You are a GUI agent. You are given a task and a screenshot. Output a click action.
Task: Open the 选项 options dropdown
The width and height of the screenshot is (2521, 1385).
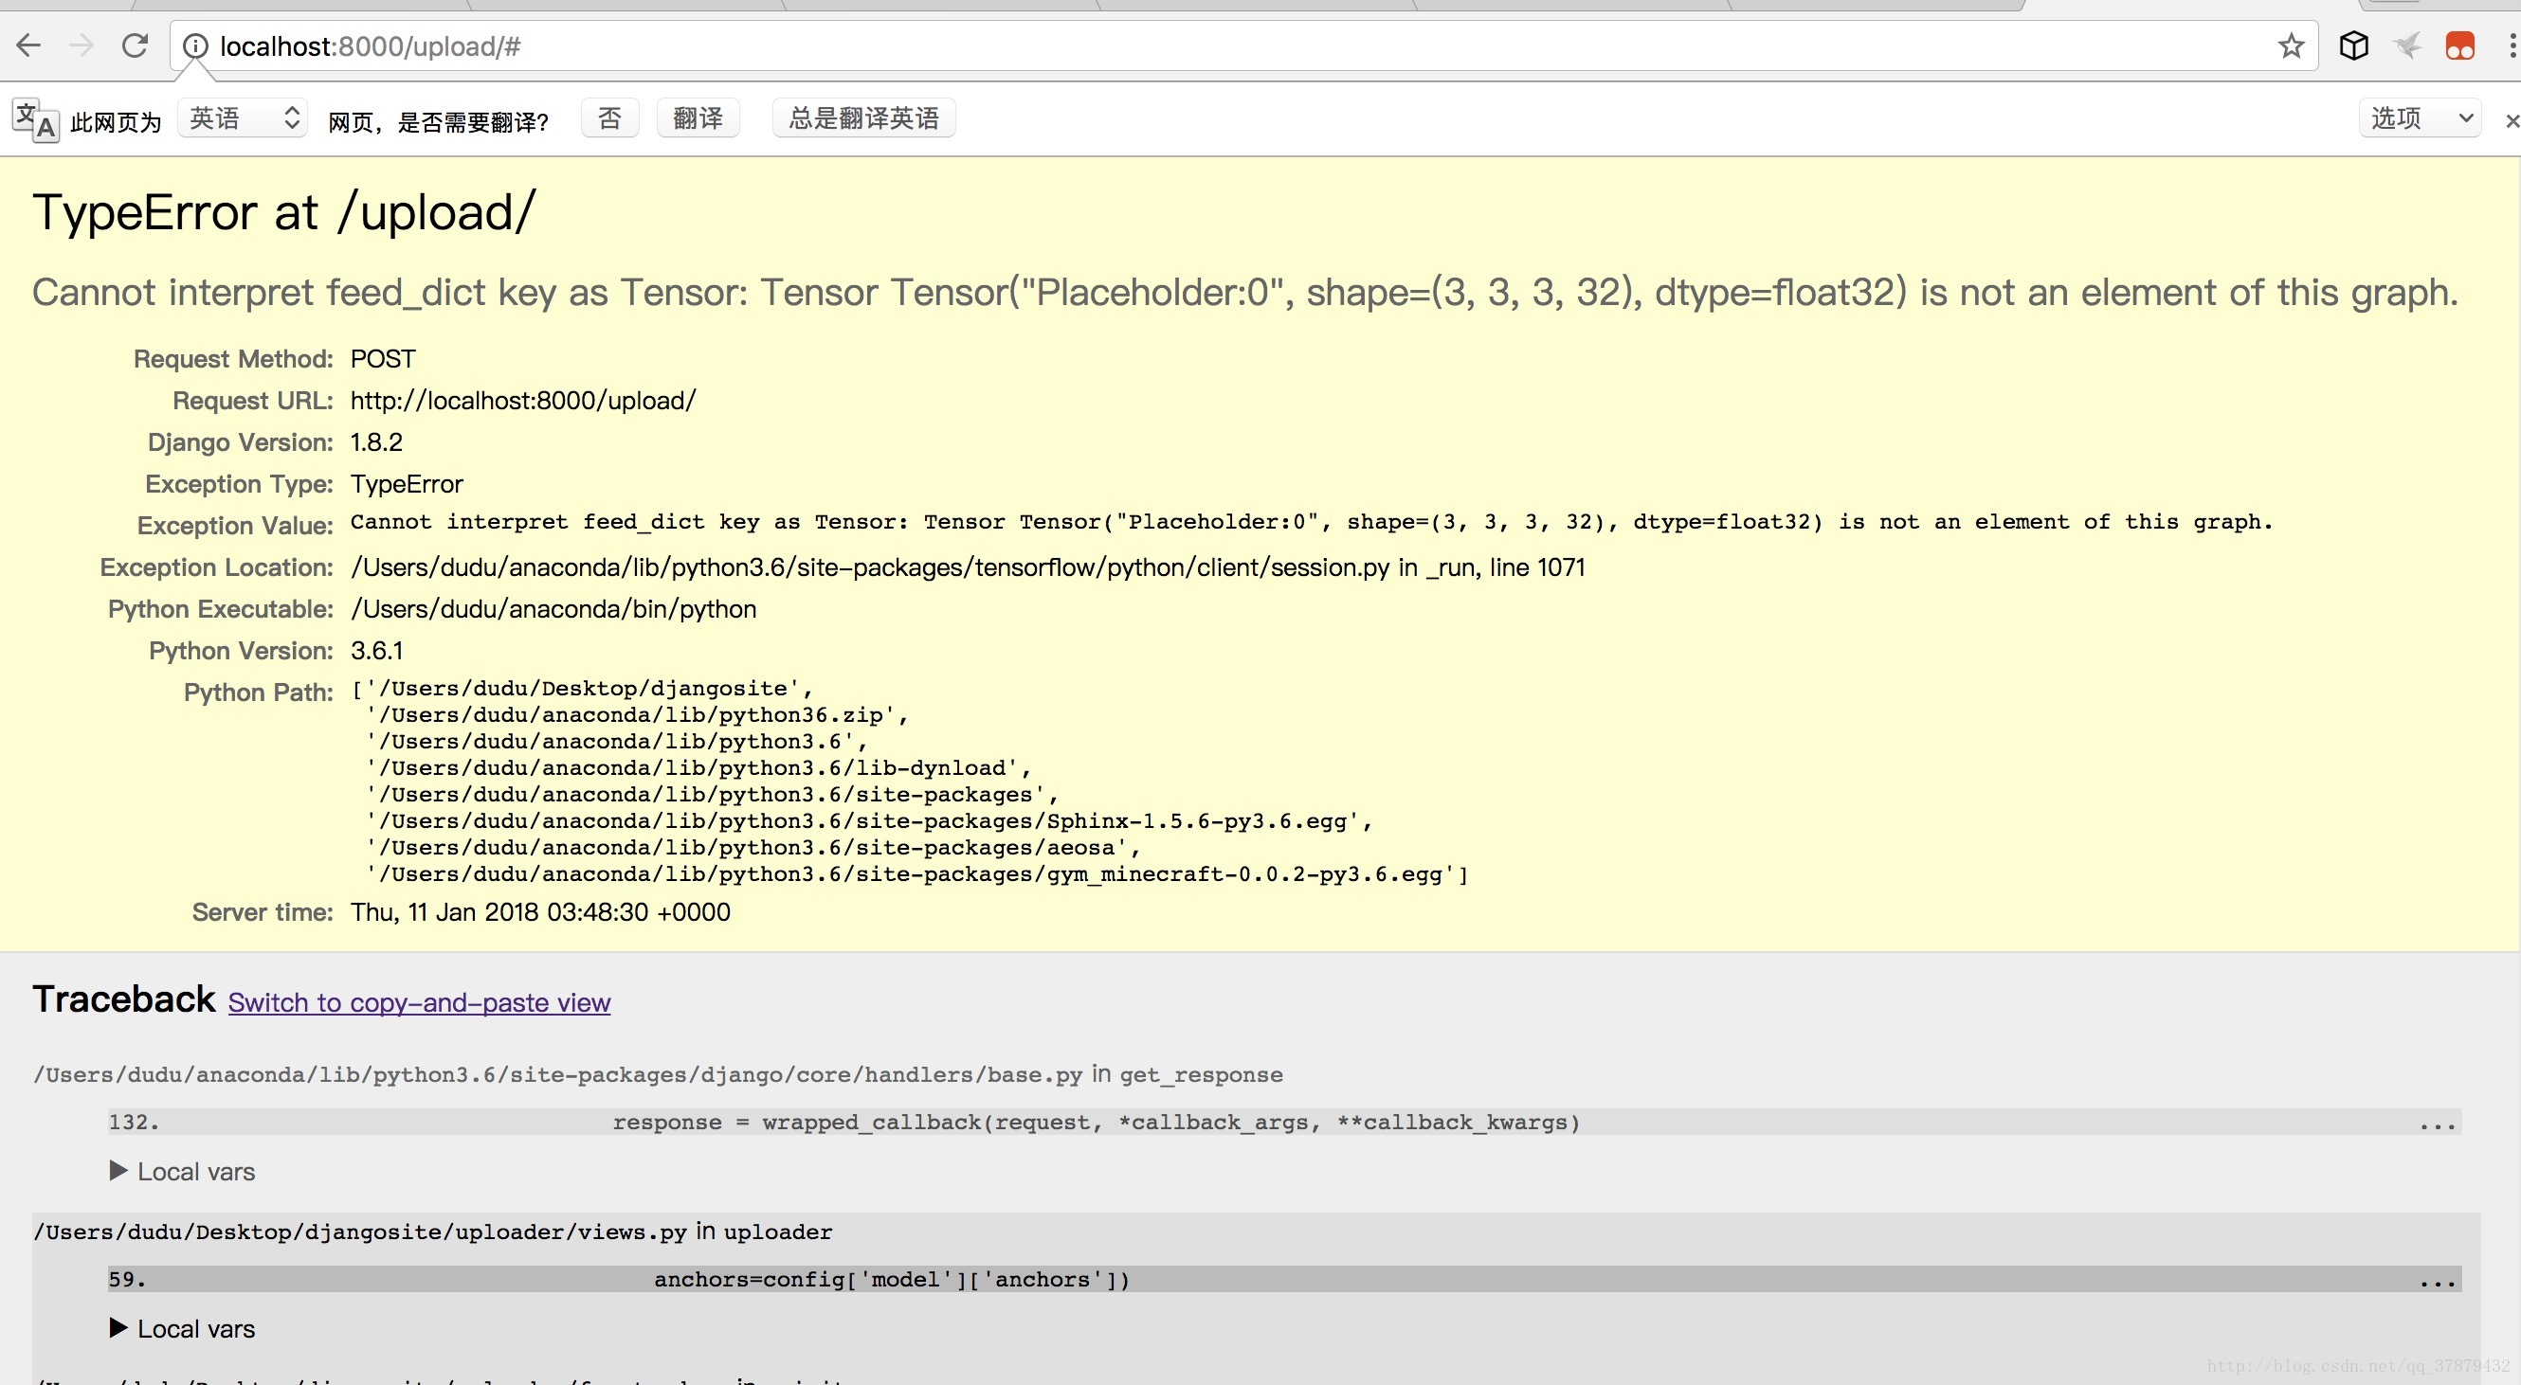click(2420, 118)
